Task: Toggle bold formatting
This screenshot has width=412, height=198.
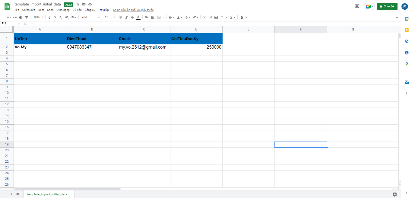Action: (121, 17)
